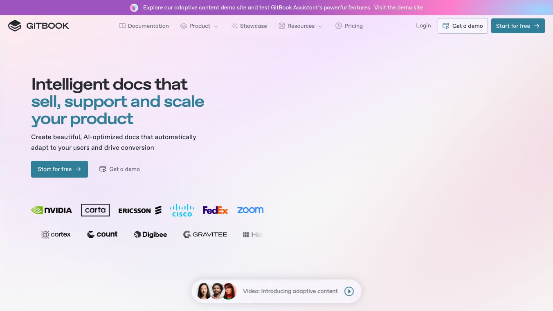Viewport: 553px width, 311px height.
Task: Follow the Visit the demo site link
Action: 398,7
